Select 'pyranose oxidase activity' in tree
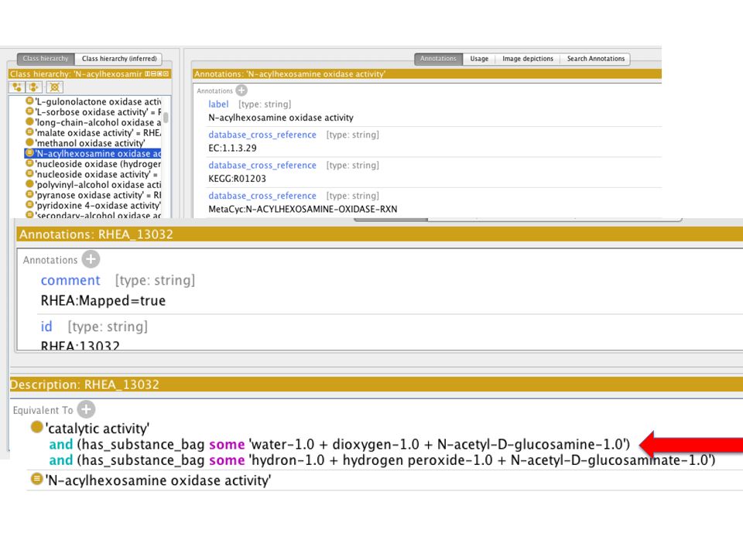 (94, 195)
